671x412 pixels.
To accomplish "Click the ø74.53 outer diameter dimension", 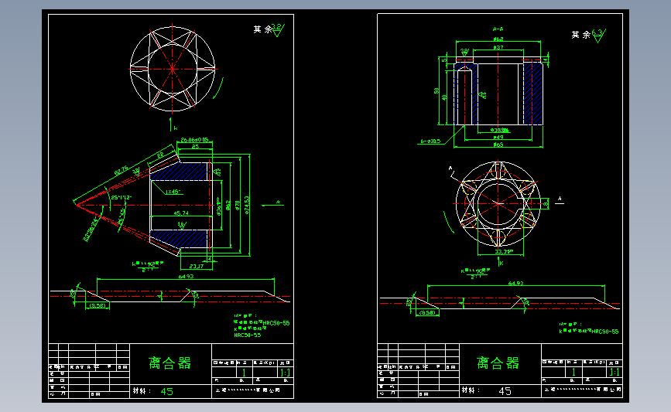I will pos(247,205).
